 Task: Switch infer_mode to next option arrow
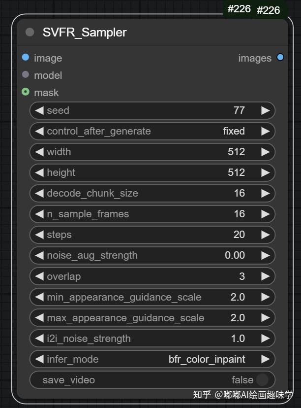(x=266, y=359)
